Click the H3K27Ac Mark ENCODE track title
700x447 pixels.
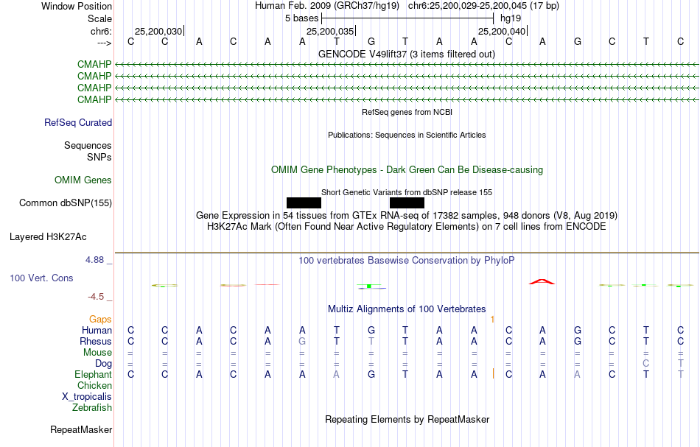pos(407,227)
